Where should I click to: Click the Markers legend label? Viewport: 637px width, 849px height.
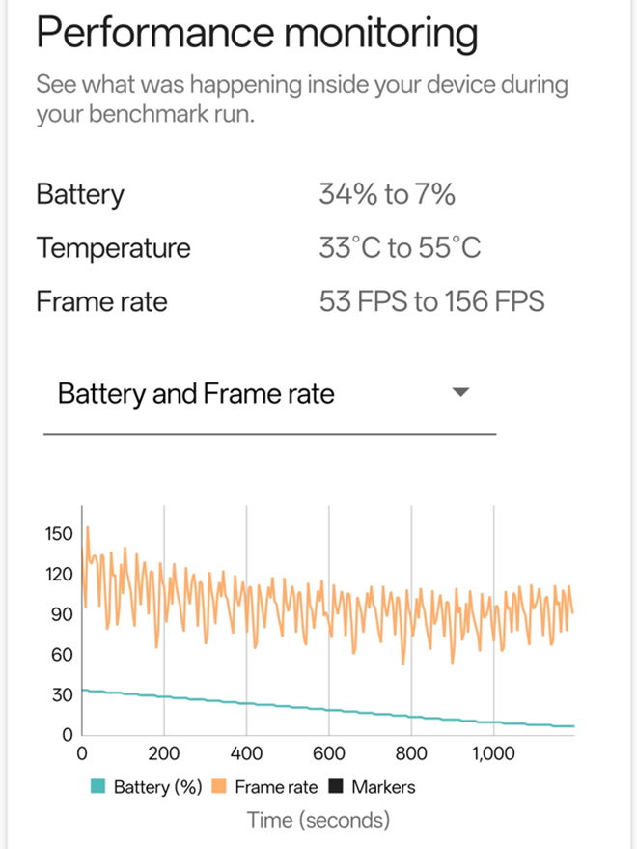[x=383, y=787]
